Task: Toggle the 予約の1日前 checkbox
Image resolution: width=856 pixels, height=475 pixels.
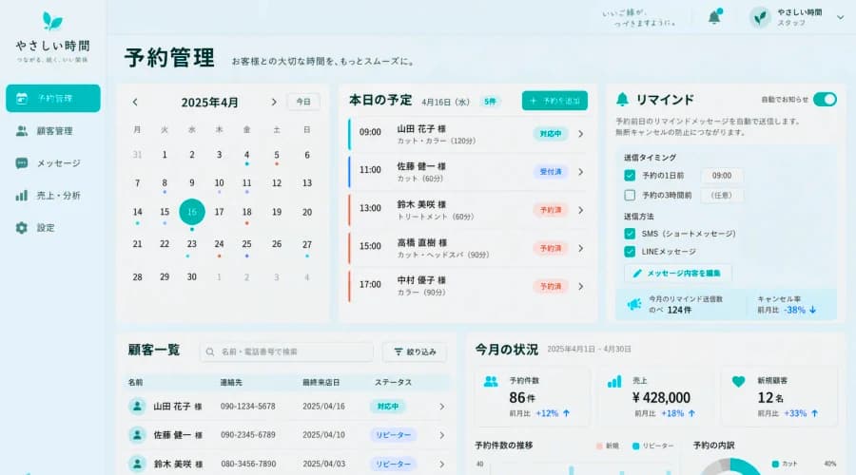Action: (630, 176)
